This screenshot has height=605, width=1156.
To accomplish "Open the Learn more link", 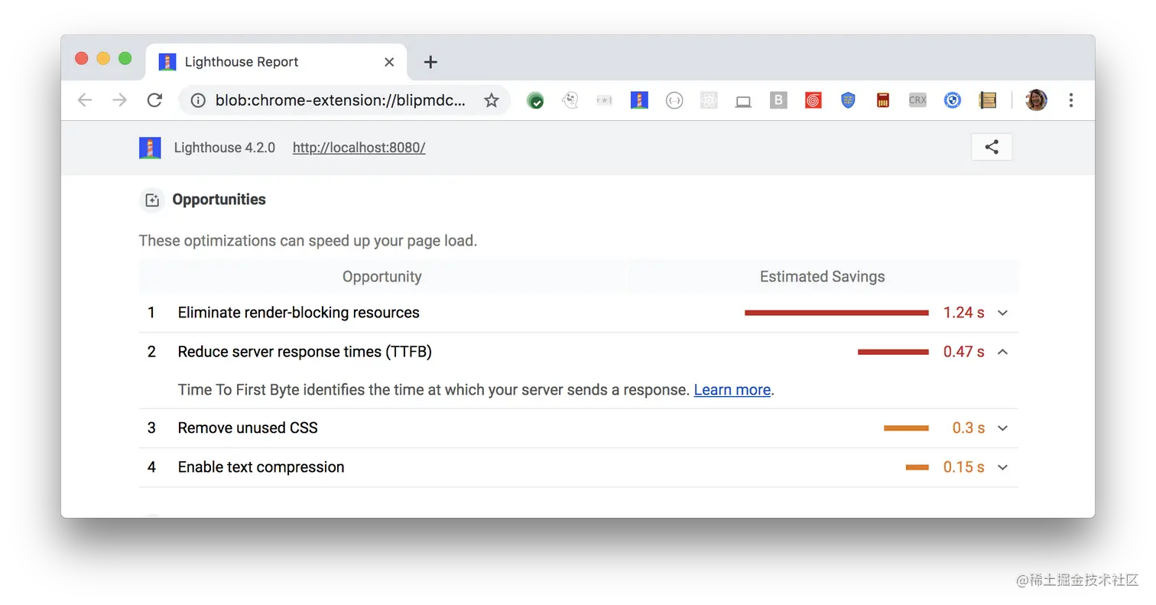I will pos(732,390).
